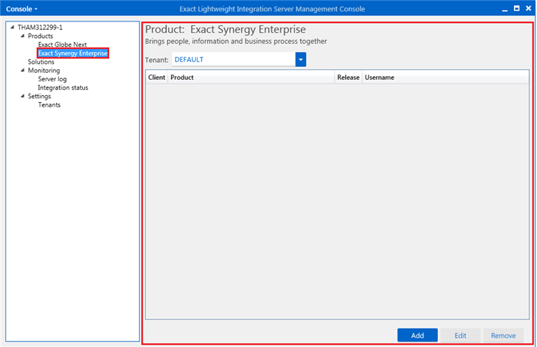Collapse the Settings tree node arrow

(22, 96)
